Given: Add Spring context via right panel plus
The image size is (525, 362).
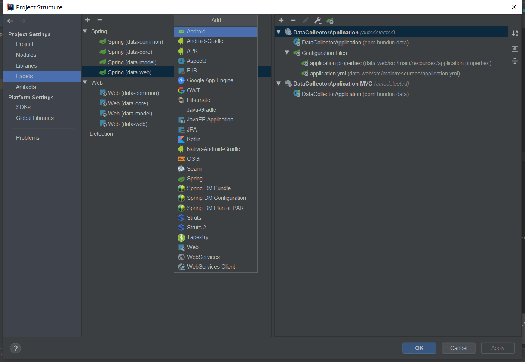Looking at the screenshot, I should 281,20.
